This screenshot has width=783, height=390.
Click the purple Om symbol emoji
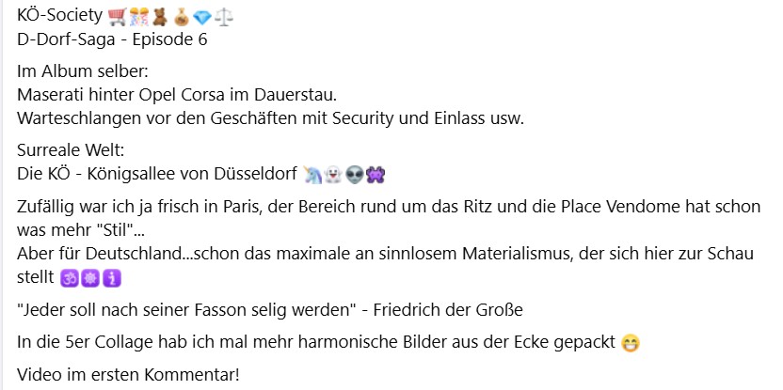click(69, 278)
